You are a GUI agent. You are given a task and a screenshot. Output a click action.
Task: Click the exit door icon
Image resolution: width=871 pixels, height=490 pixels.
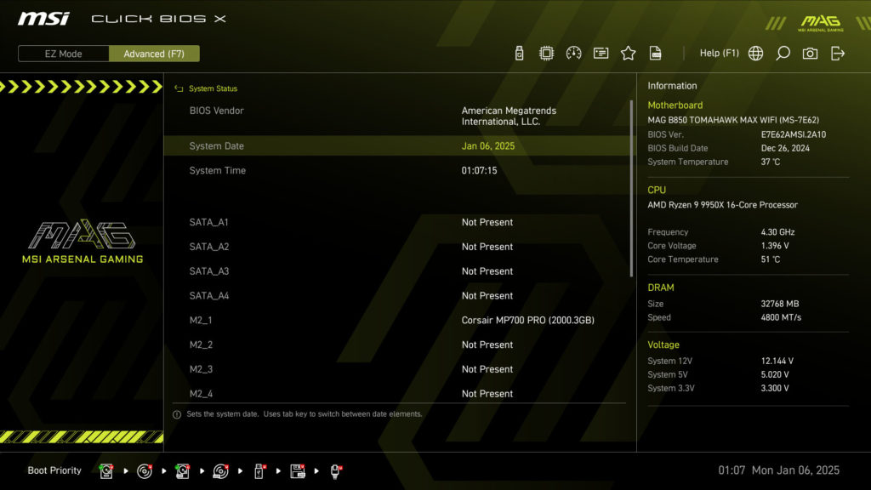[838, 54]
